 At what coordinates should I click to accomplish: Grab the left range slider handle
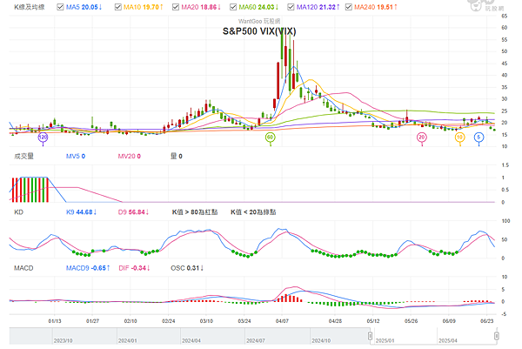point(370,336)
